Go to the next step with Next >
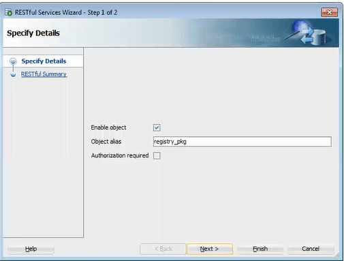Viewport: 344px width, 261px height. click(x=210, y=249)
